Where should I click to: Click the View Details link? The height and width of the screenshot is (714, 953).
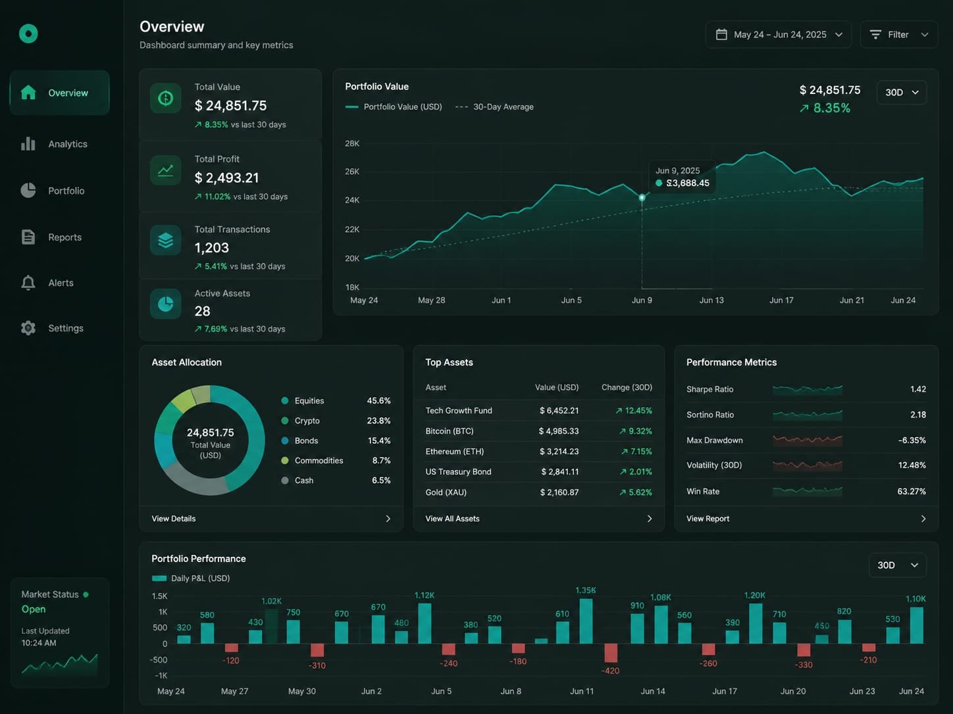pos(174,519)
